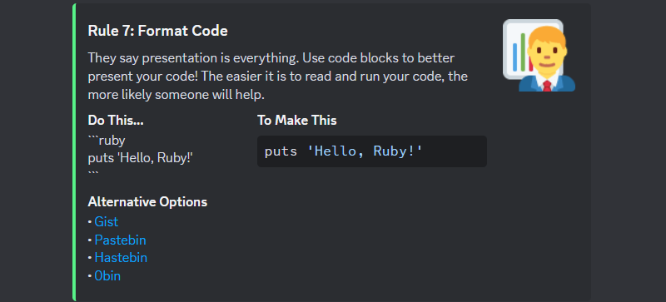The image size is (666, 302).
Task: Click the office worker emoji thumbnail
Action: point(539,55)
